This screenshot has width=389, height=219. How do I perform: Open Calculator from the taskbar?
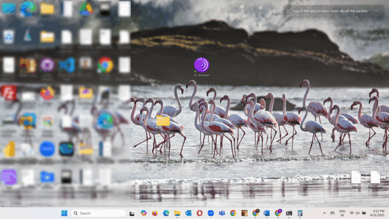pos(300,213)
